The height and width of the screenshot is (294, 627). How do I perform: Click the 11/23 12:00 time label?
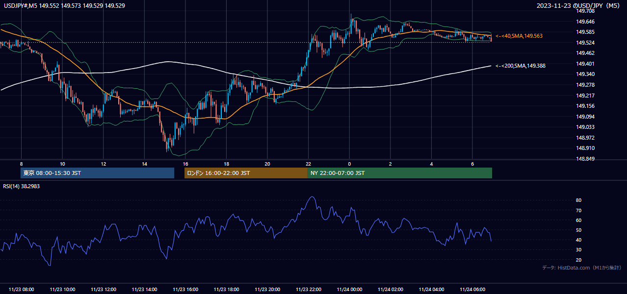click(103, 290)
